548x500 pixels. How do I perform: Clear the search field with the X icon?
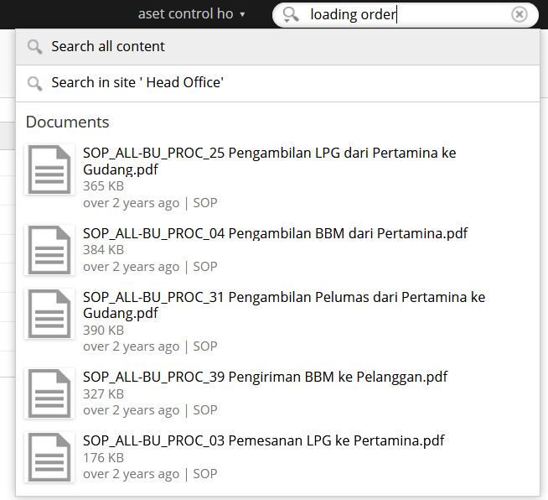click(x=519, y=15)
